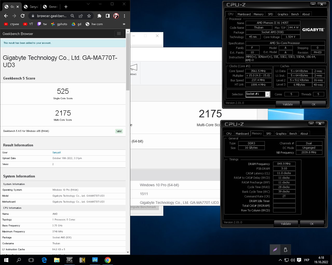Open About tab in upper CPU-Z
Image resolution: width=332 pixels, height=265 pixels.
pyautogui.click(x=306, y=14)
